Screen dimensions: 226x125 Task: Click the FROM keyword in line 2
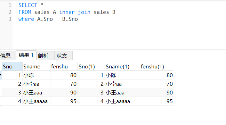[25, 12]
